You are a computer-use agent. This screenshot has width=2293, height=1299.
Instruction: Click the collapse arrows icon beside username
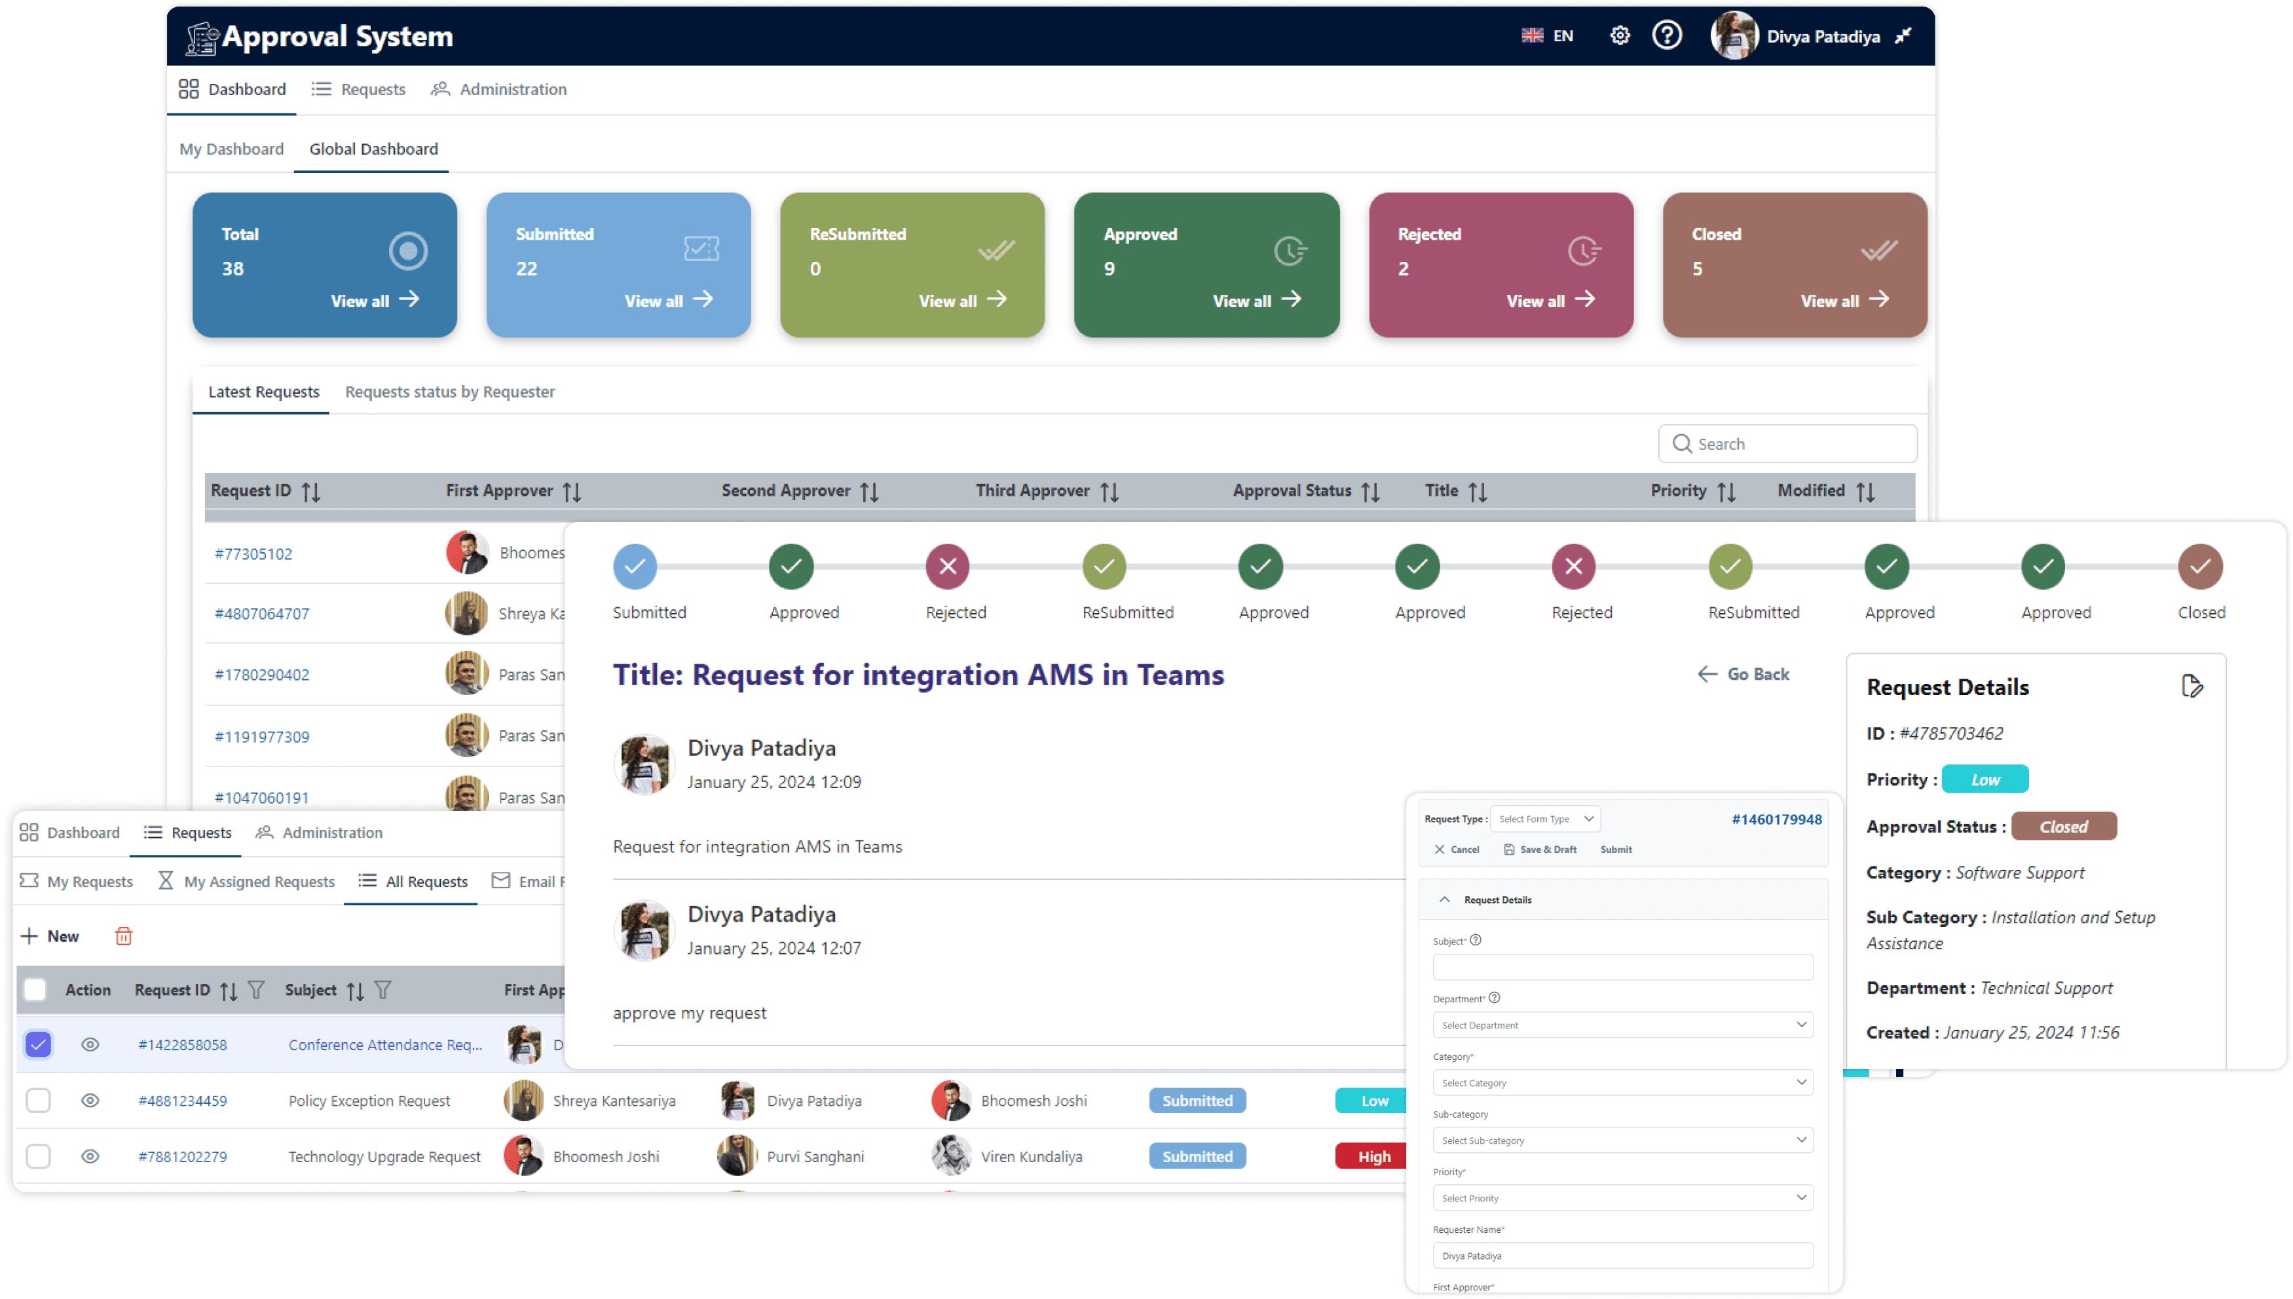1903,35
